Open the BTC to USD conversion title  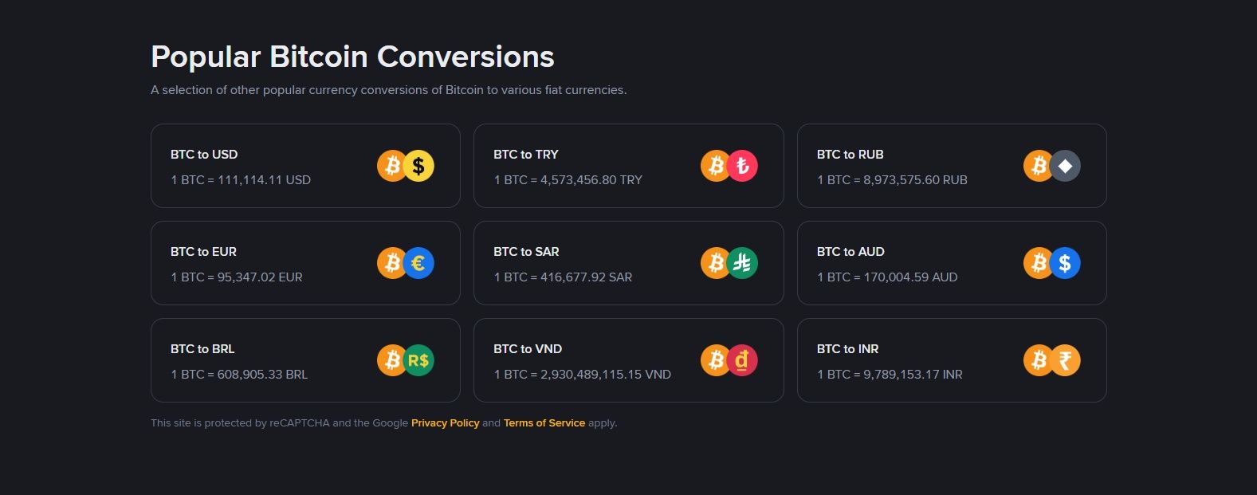coord(204,155)
